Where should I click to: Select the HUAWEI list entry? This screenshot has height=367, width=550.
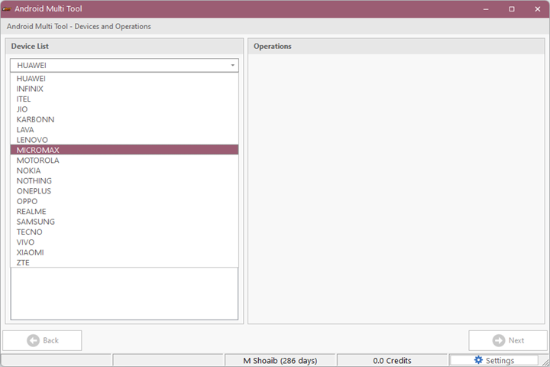coord(31,79)
